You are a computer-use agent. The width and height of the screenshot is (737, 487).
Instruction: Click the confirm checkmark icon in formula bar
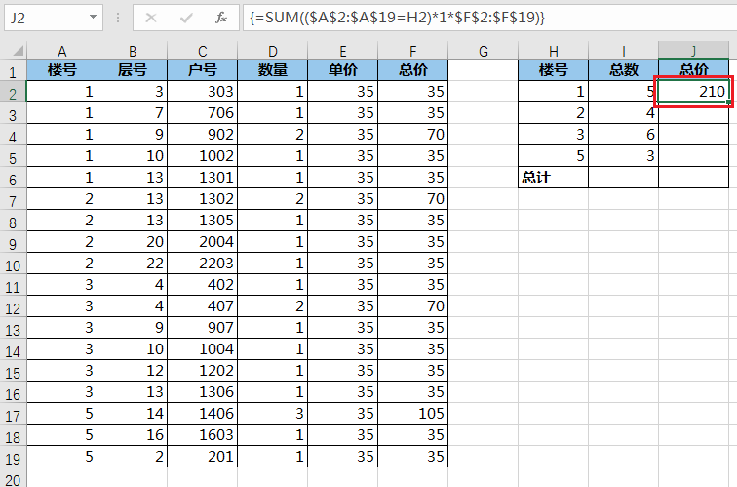[186, 18]
